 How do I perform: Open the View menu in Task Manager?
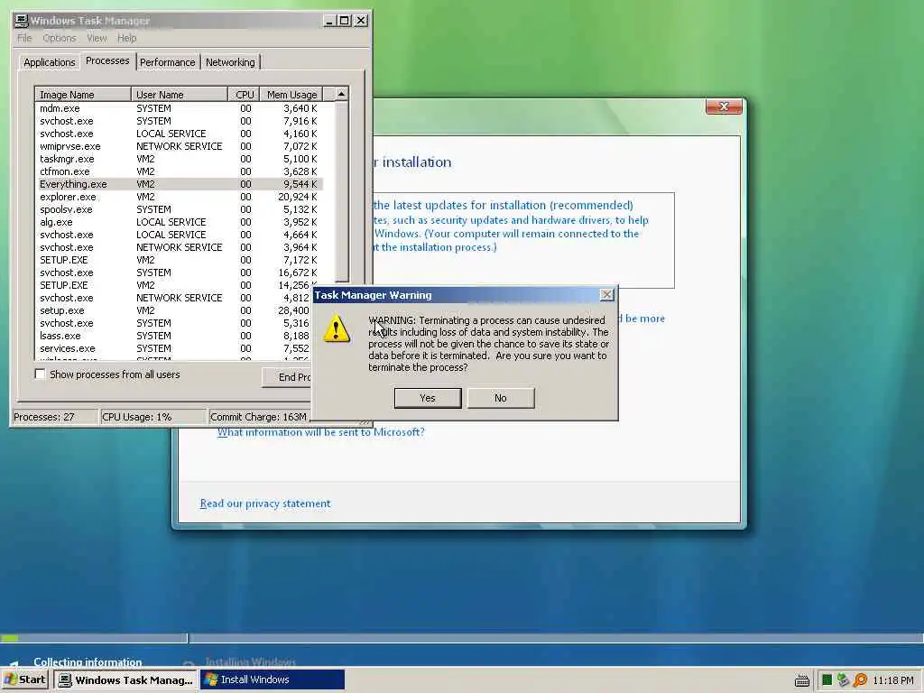(97, 38)
